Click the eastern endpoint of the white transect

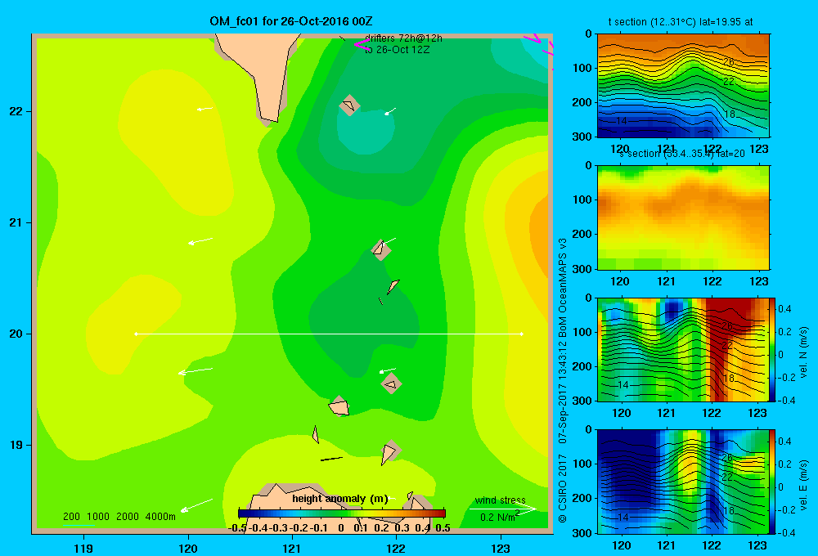522,334
